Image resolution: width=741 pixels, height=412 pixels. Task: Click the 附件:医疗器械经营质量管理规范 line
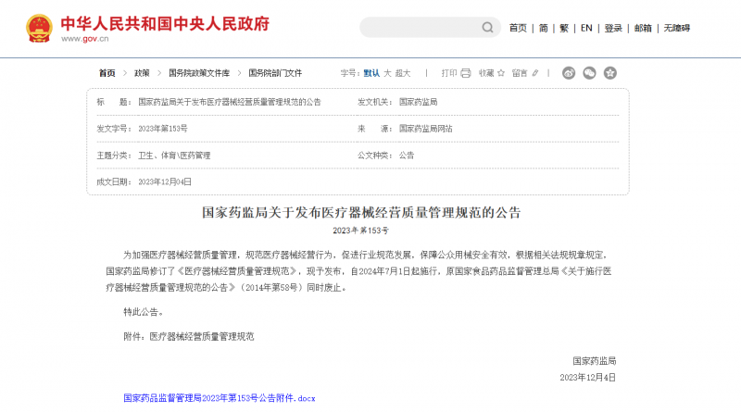click(189, 336)
